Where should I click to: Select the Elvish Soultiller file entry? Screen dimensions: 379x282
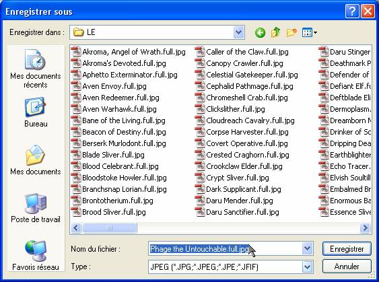tap(345, 178)
